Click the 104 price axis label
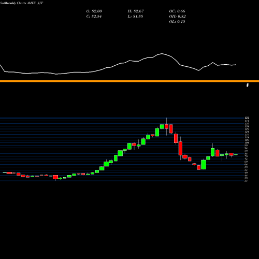The height and width of the screenshot is (259, 259). point(247,143)
